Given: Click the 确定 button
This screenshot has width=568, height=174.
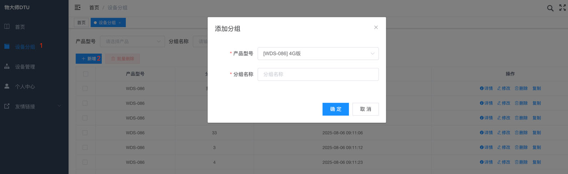Looking at the screenshot, I should click(x=335, y=109).
